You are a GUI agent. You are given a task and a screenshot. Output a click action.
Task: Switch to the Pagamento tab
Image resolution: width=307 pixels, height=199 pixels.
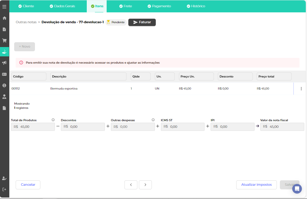[x=159, y=6]
